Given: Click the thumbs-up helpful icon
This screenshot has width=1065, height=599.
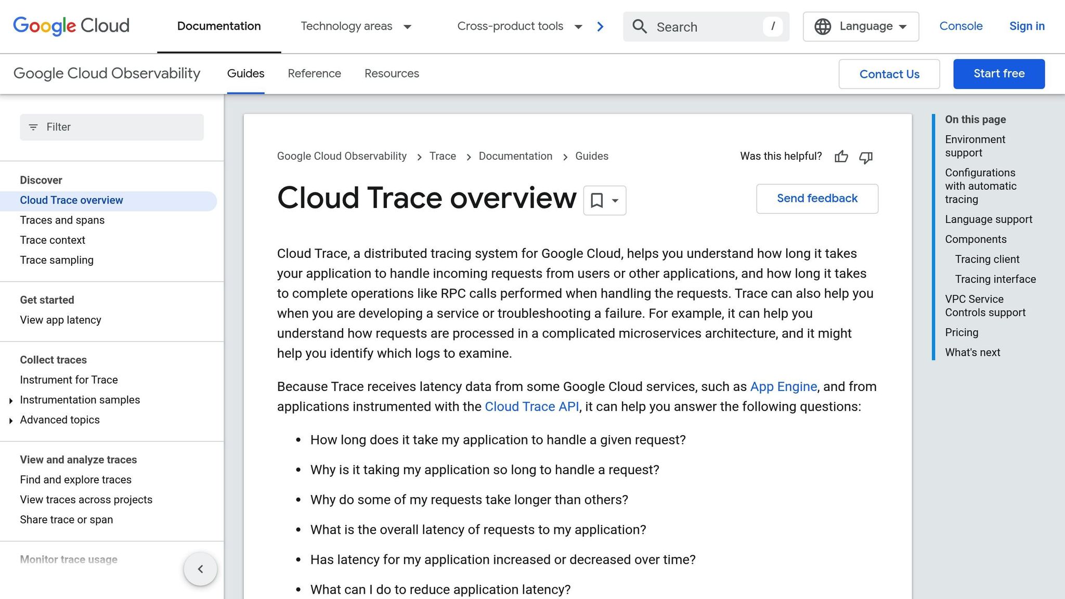Looking at the screenshot, I should pyautogui.click(x=841, y=157).
